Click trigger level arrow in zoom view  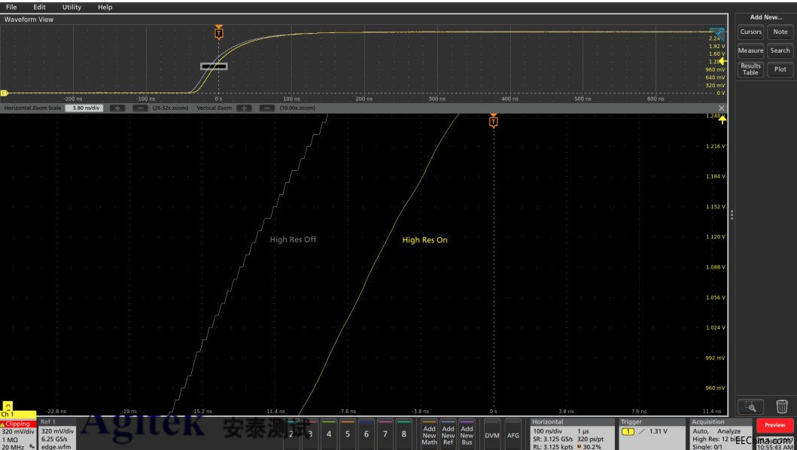pos(722,120)
